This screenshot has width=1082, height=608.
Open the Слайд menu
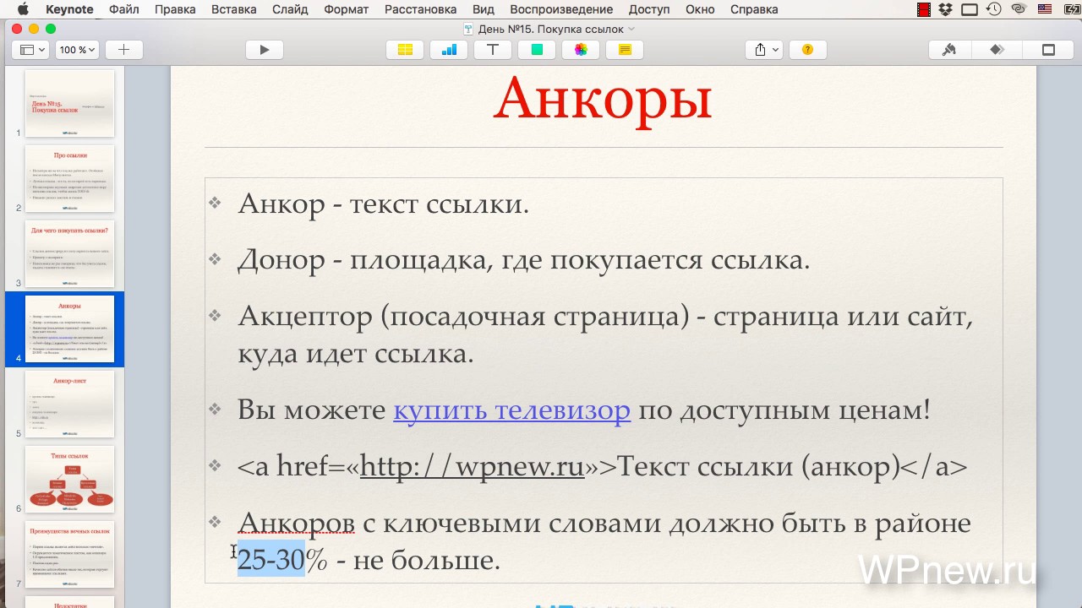[x=290, y=9]
